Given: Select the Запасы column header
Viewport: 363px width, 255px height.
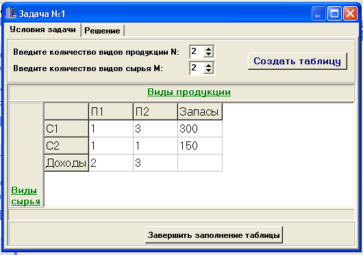Looking at the screenshot, I should tap(200, 111).
